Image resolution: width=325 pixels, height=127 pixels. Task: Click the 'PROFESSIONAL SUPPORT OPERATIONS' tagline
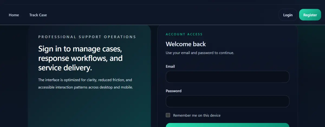pyautogui.click(x=87, y=37)
